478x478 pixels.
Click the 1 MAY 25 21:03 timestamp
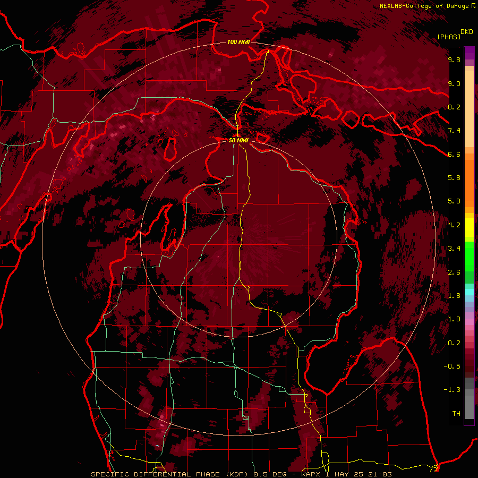pos(359,474)
